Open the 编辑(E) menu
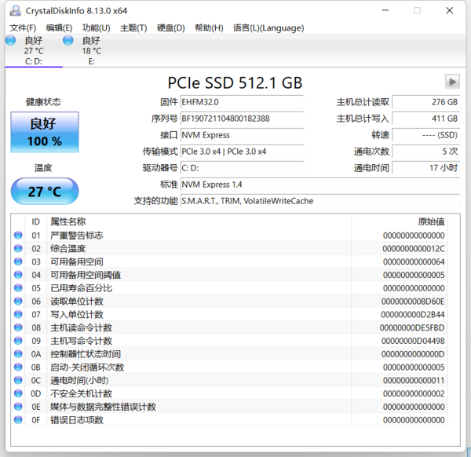The image size is (471, 457). point(59,28)
